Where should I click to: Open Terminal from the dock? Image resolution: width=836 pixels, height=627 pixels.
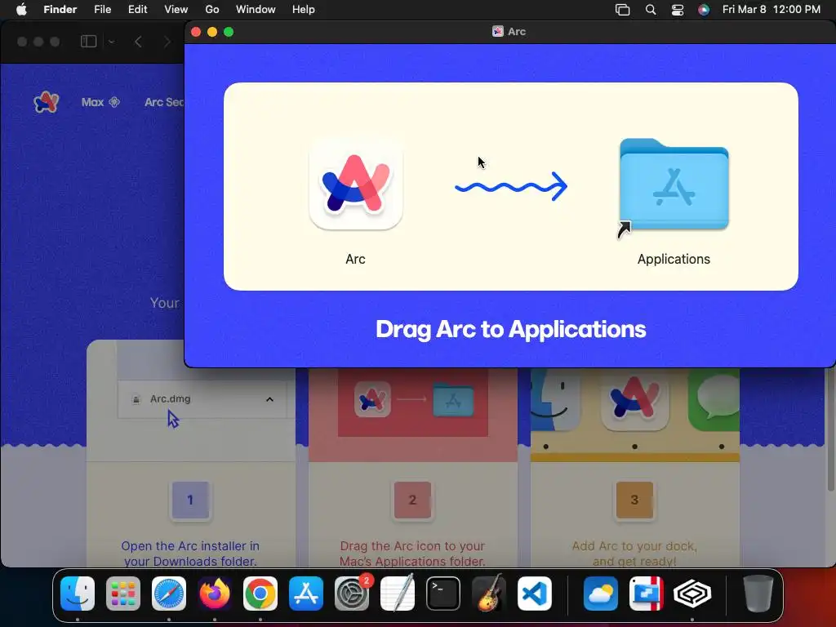click(x=443, y=594)
